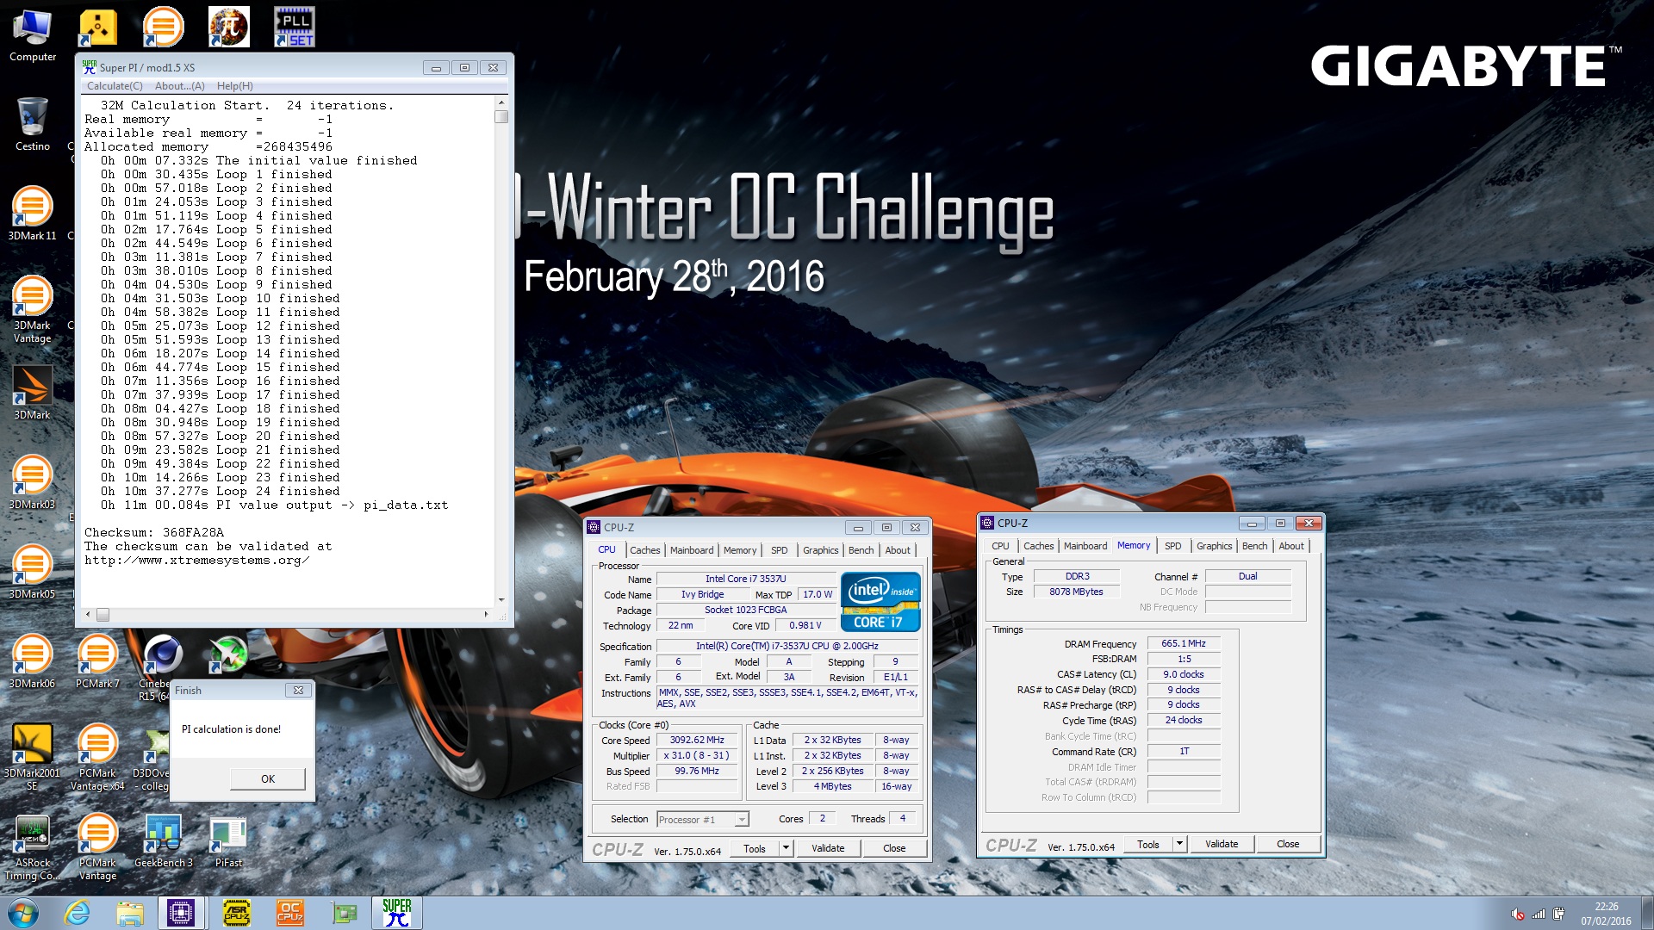The width and height of the screenshot is (1654, 930).
Task: Select CPU tab in right CPU-Z window
Action: pos(1000,546)
